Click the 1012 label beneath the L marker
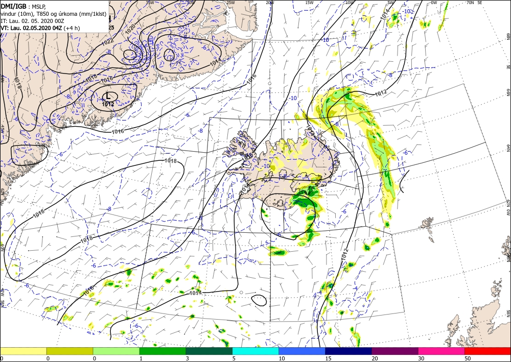Viewport: 511px width, 362px height. (x=108, y=104)
